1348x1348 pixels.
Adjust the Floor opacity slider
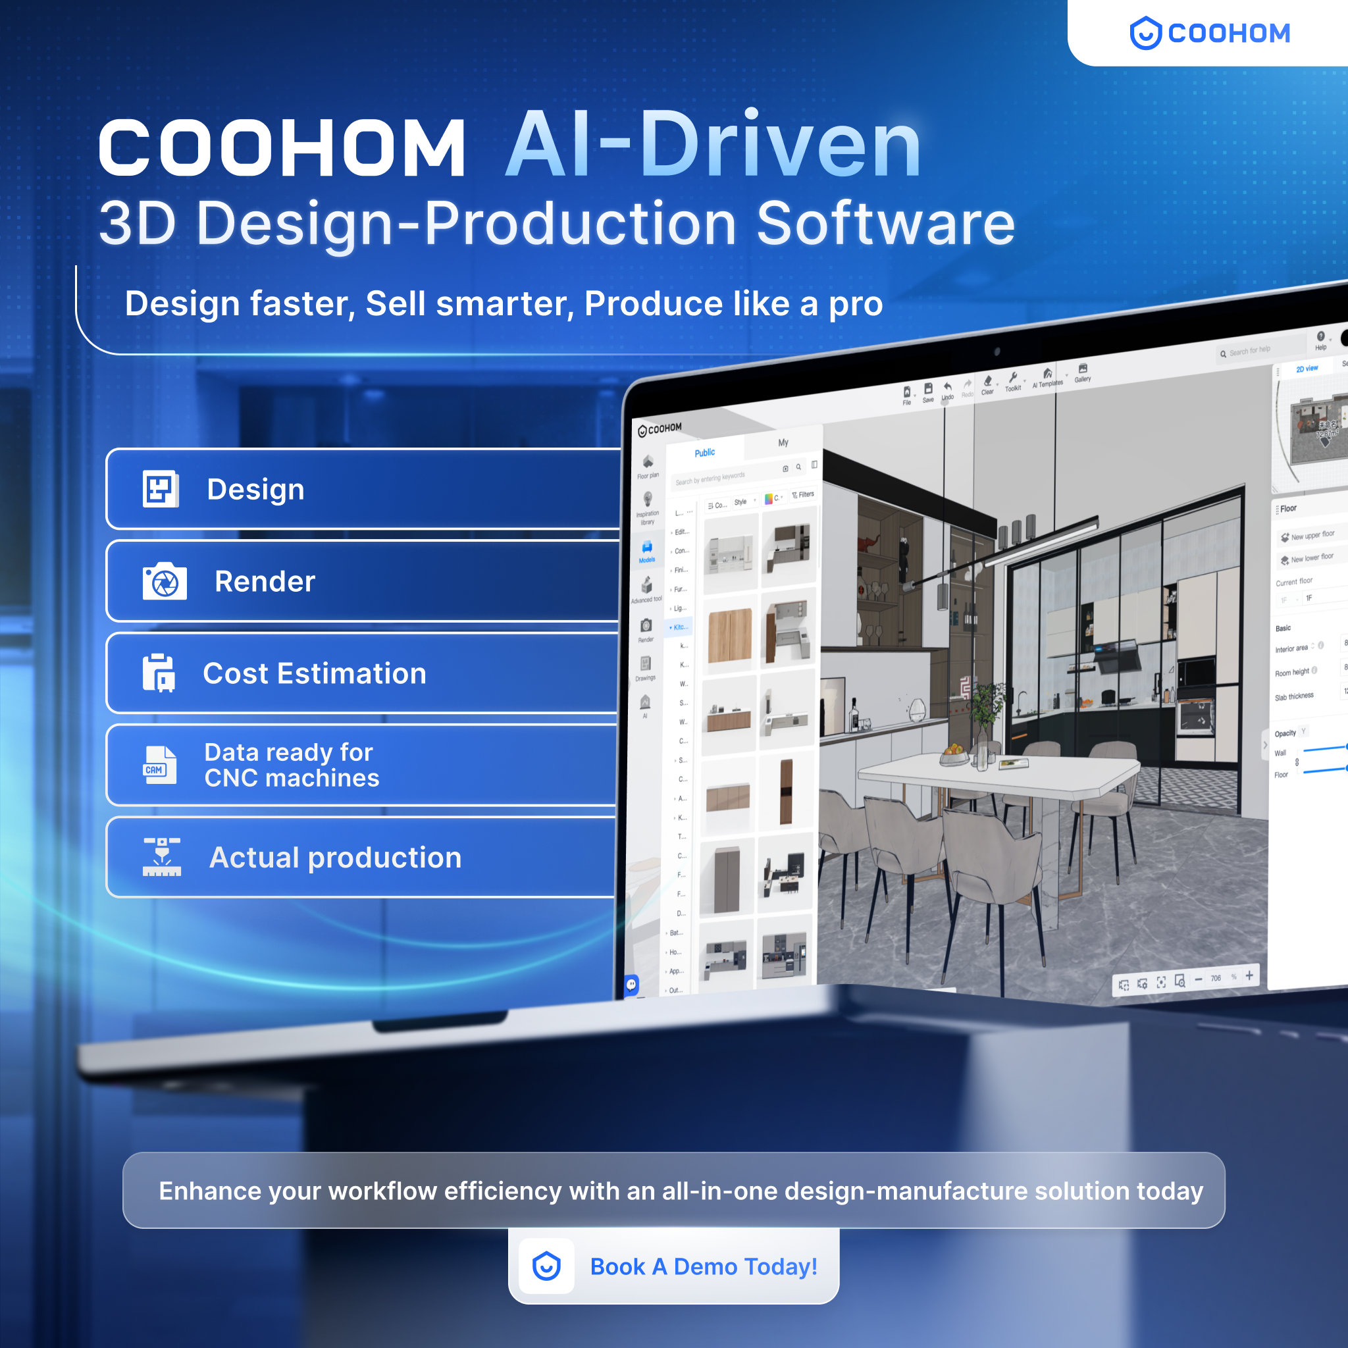pos(1326,770)
